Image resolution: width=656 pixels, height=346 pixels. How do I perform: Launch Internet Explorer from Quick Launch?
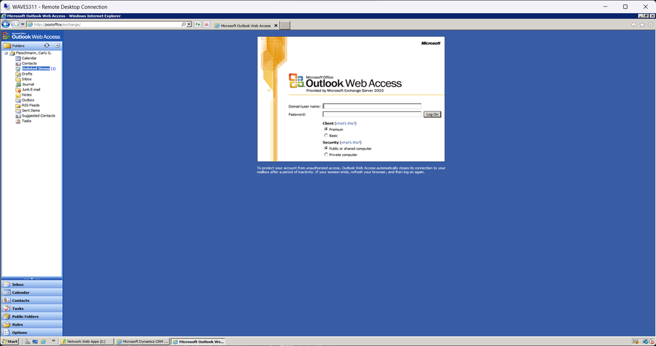pyautogui.click(x=43, y=341)
